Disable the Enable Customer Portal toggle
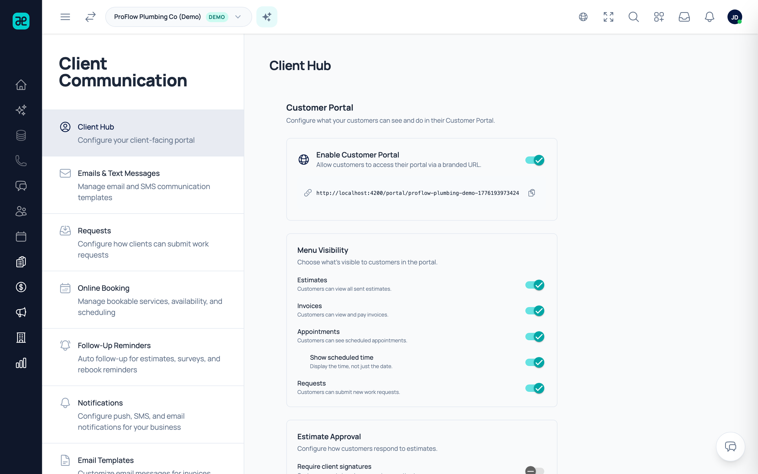Viewport: 758px width, 474px height. 535,160
